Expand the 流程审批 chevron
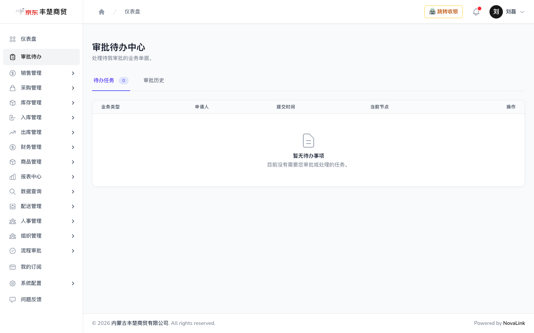The image size is (534, 333). [73, 251]
